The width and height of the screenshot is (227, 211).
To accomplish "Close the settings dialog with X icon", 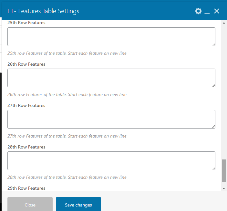I will click(217, 11).
